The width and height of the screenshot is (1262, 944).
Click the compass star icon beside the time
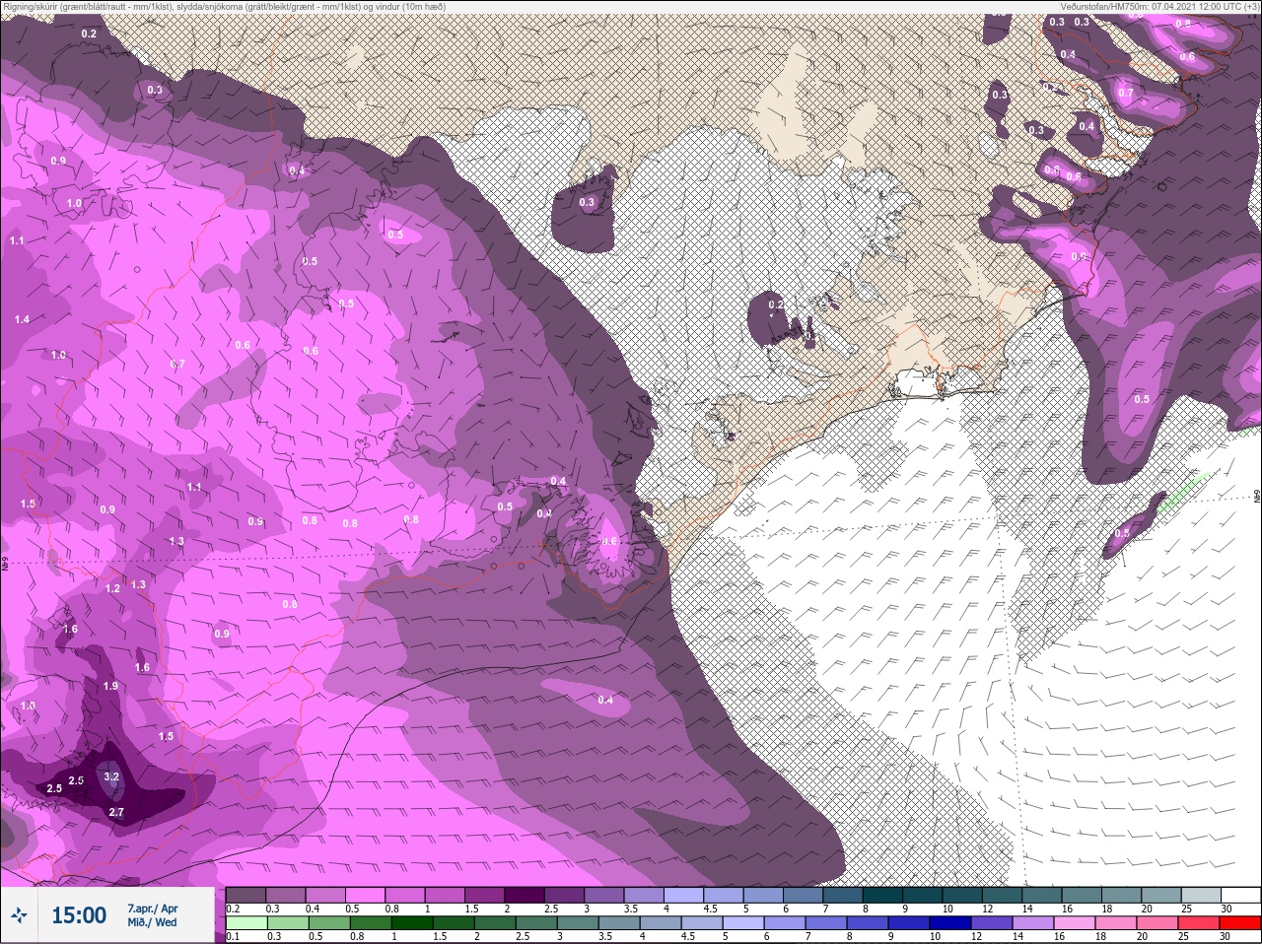coord(21,915)
